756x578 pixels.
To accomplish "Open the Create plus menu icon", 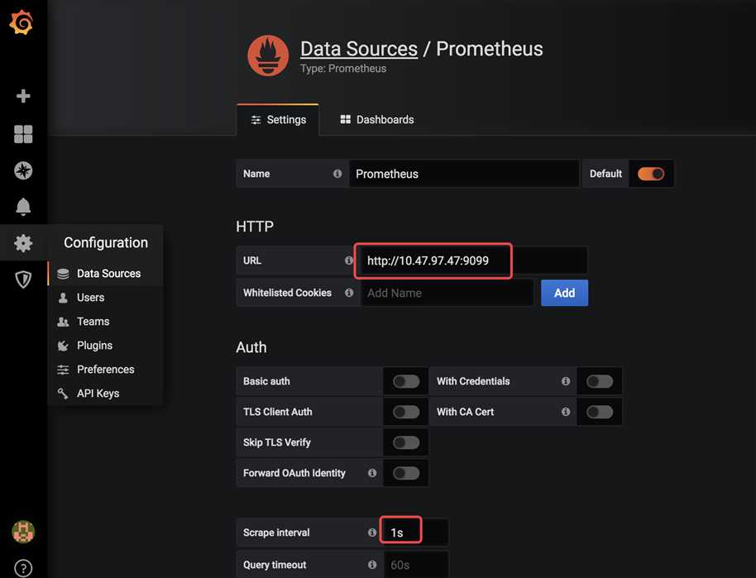I will pos(23,96).
